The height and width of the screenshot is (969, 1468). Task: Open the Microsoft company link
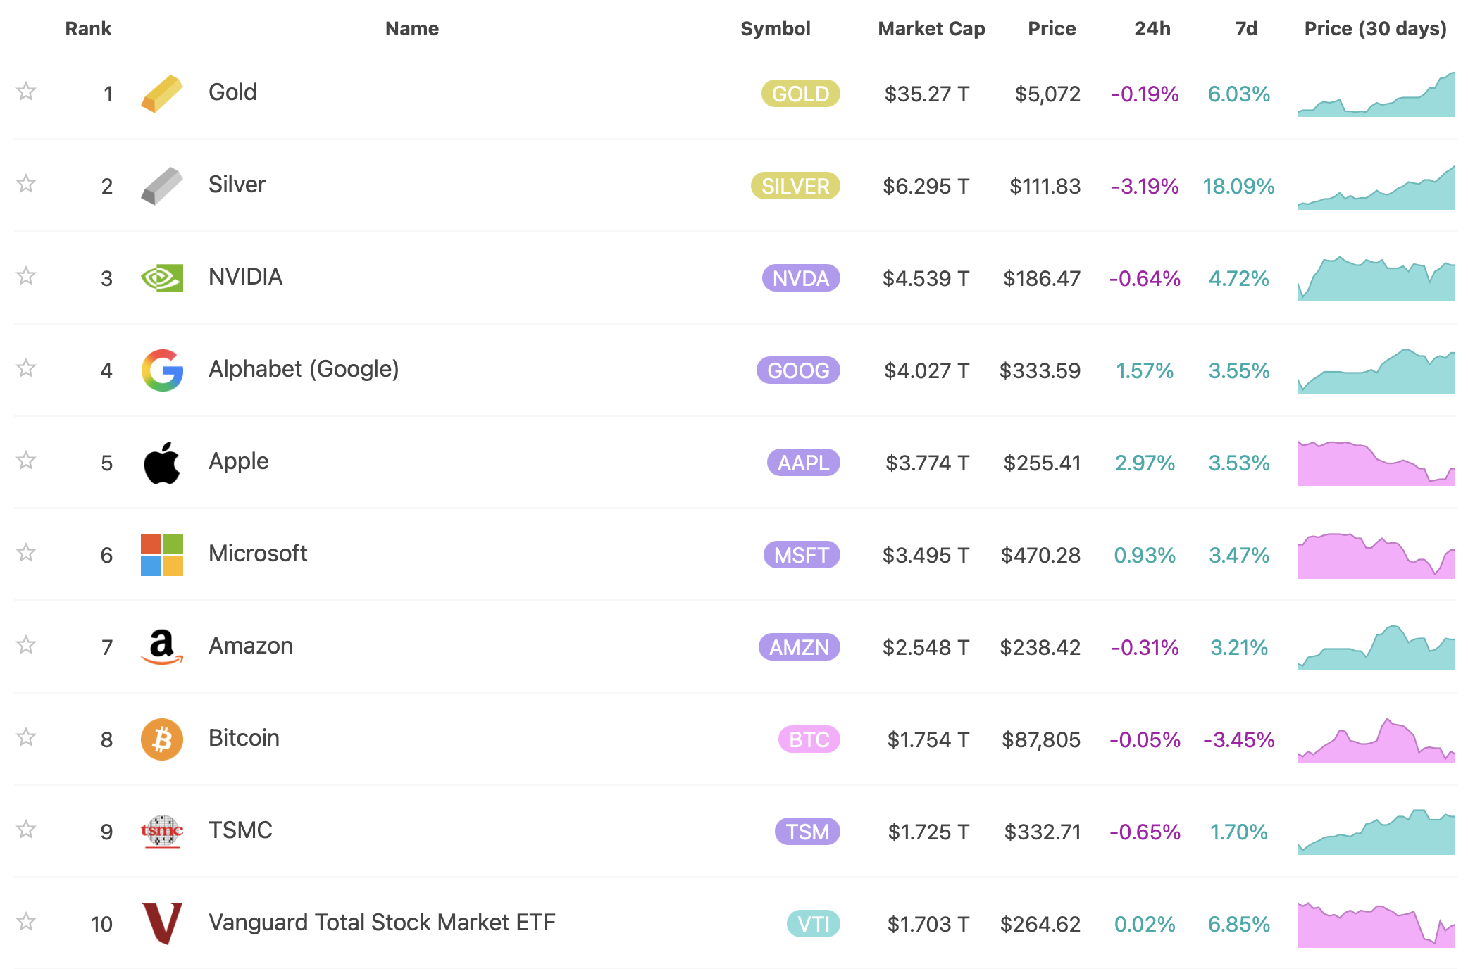[x=258, y=554]
